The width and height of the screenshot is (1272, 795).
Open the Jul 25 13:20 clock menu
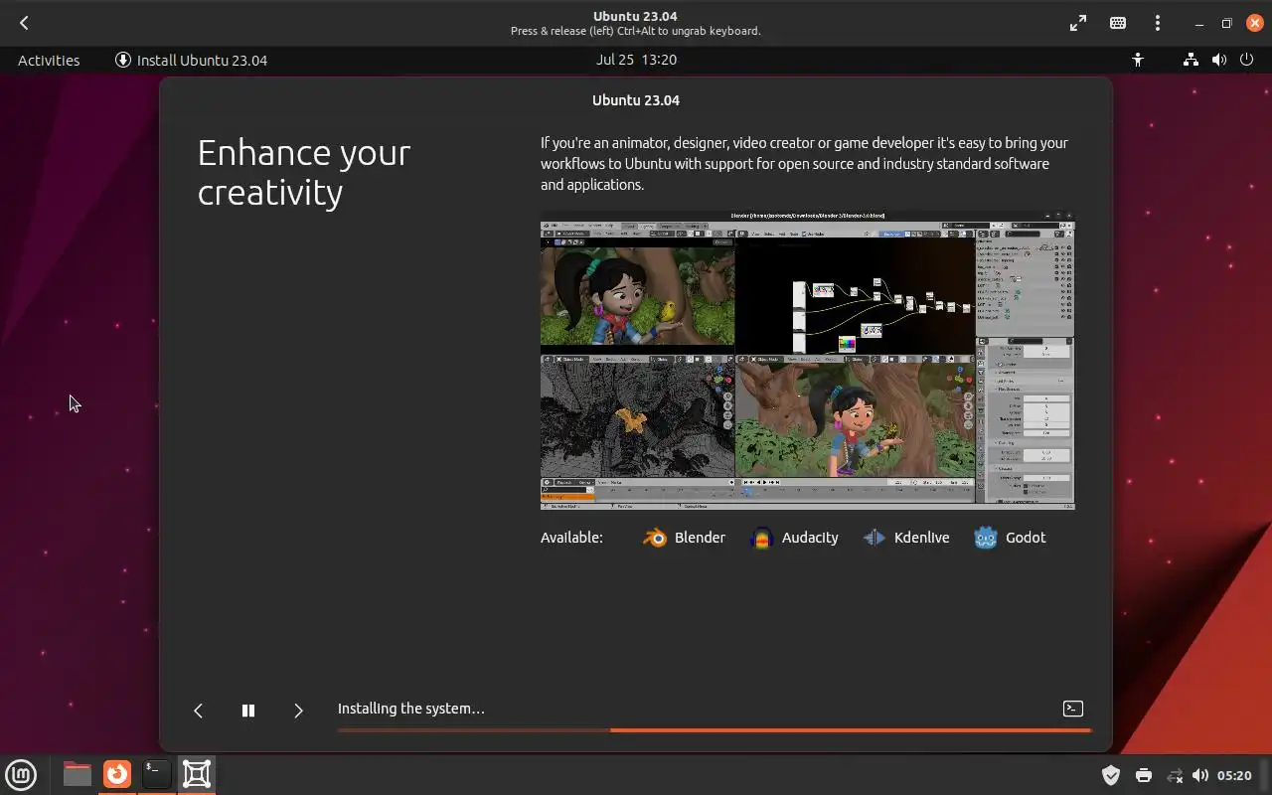point(636,60)
